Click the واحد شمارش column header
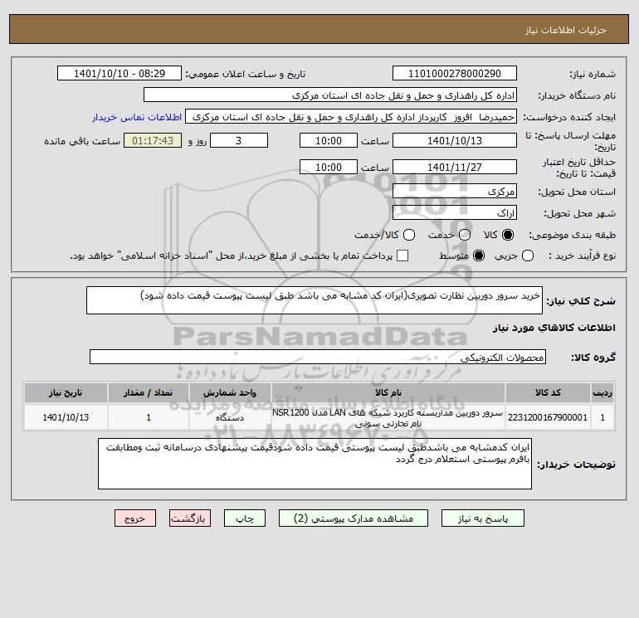This screenshot has height=618, width=639. pos(230,392)
